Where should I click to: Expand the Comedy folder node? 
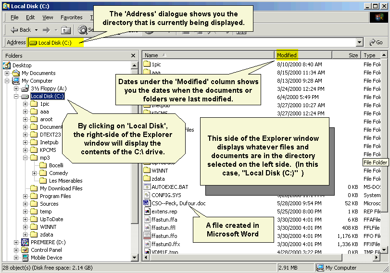[35, 173]
